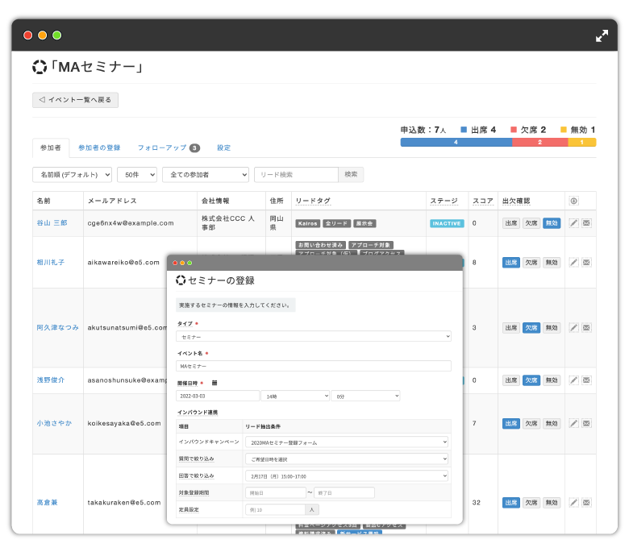Click the edit pencil in 高倉兼 row
Screen dimensions: 629x548
(x=573, y=502)
